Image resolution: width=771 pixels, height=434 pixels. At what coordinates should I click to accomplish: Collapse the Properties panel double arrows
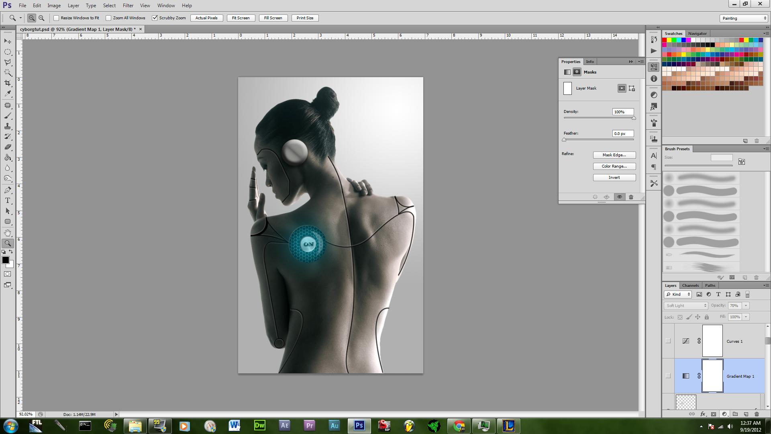(x=631, y=61)
